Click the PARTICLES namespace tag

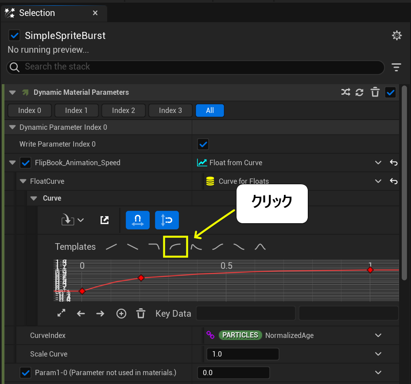coord(240,335)
